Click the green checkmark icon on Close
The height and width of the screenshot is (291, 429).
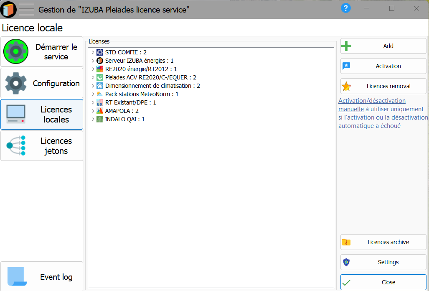[x=346, y=282]
